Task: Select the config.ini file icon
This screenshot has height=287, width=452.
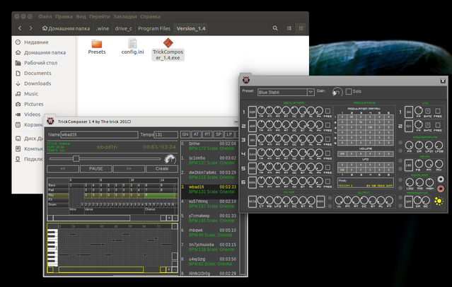Action: [x=132, y=45]
